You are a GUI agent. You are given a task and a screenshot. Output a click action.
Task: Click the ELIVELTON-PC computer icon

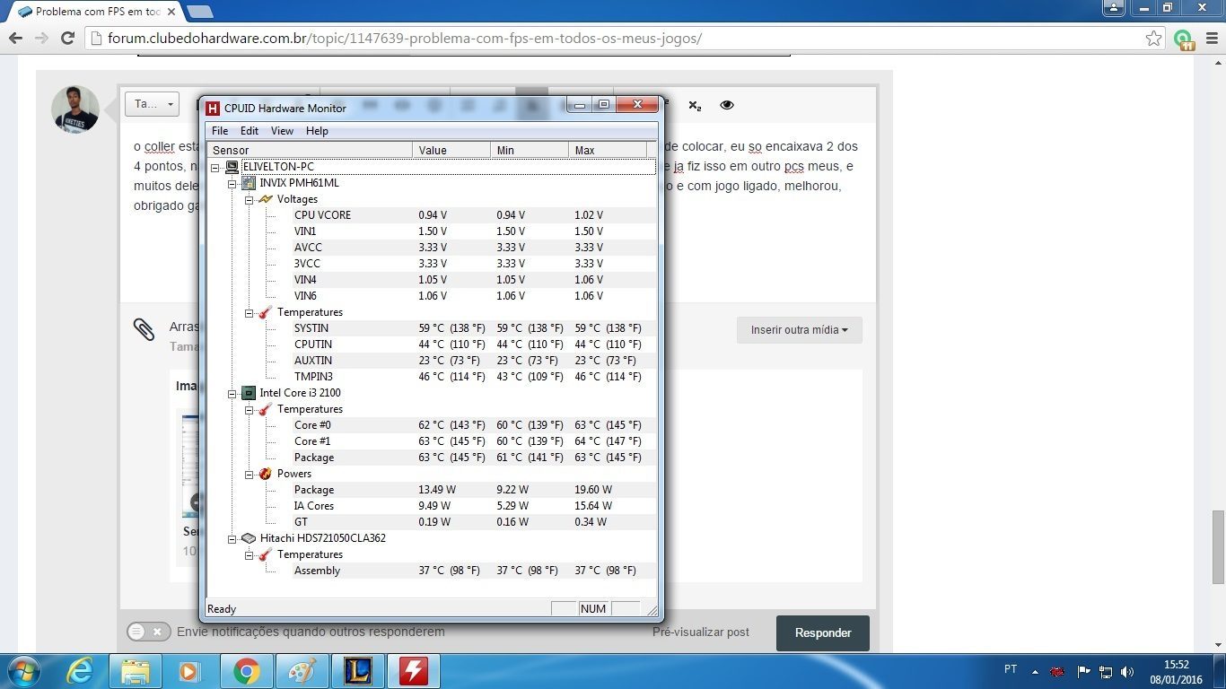tap(232, 167)
